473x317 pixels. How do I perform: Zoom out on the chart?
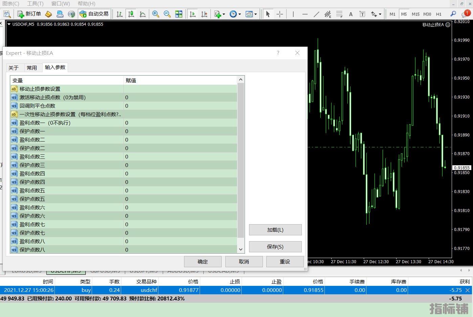167,14
